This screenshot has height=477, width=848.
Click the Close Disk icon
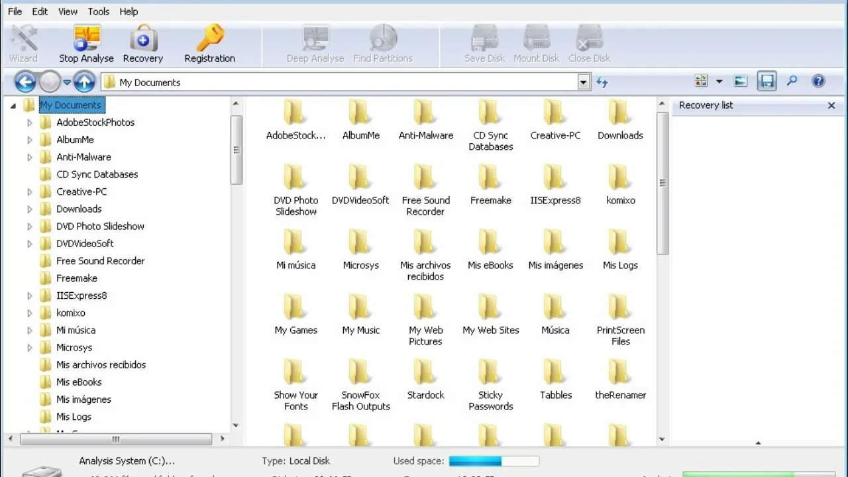590,44
